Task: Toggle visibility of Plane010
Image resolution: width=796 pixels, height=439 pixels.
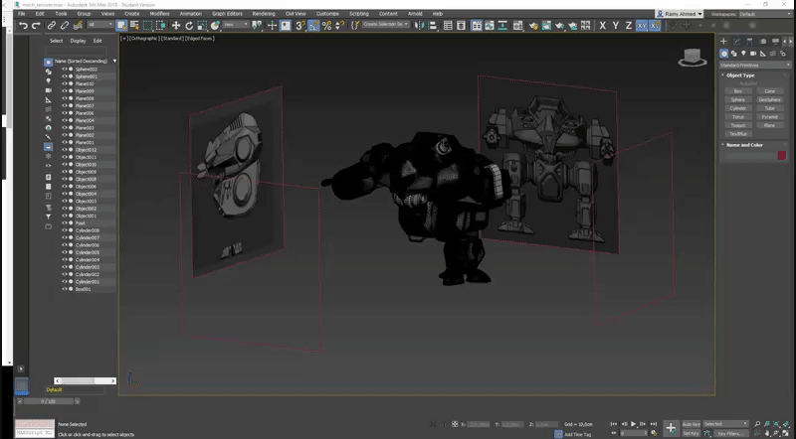Action: click(x=65, y=84)
